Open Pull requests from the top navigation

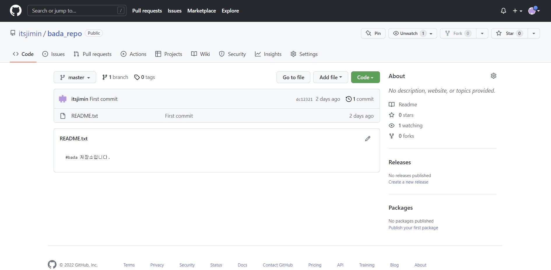click(147, 10)
